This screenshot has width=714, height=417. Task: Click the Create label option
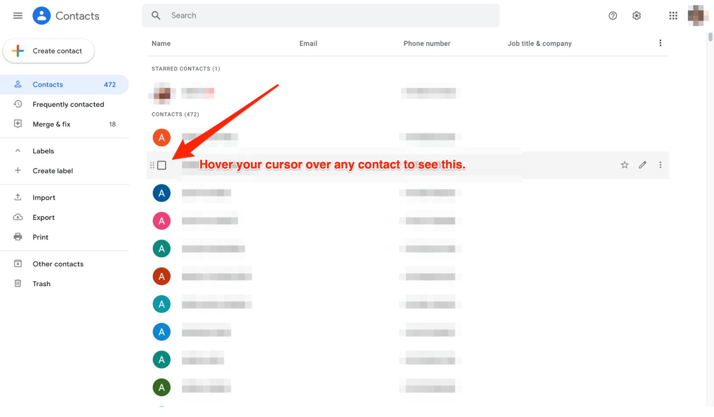pyautogui.click(x=53, y=171)
